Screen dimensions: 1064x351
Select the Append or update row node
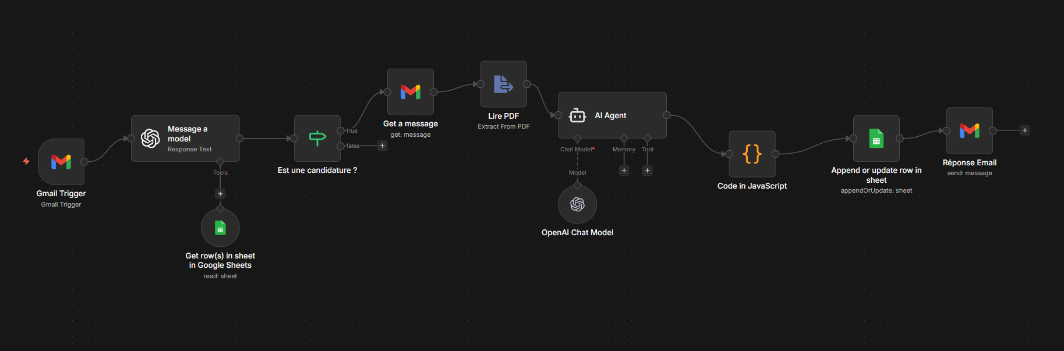(x=876, y=139)
